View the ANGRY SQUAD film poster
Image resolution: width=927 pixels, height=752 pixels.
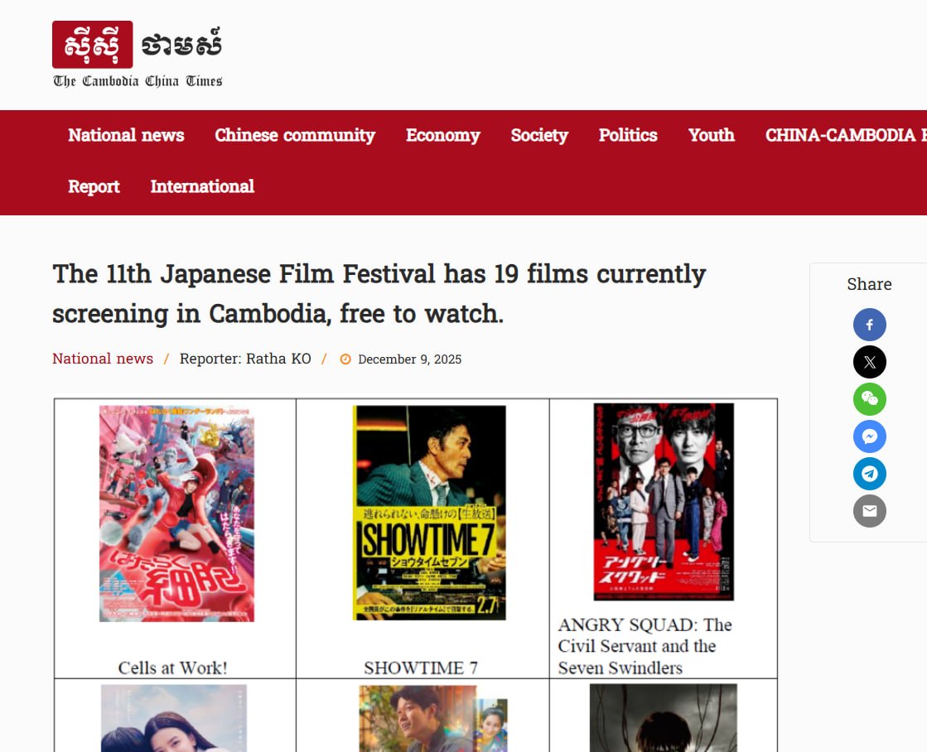664,502
